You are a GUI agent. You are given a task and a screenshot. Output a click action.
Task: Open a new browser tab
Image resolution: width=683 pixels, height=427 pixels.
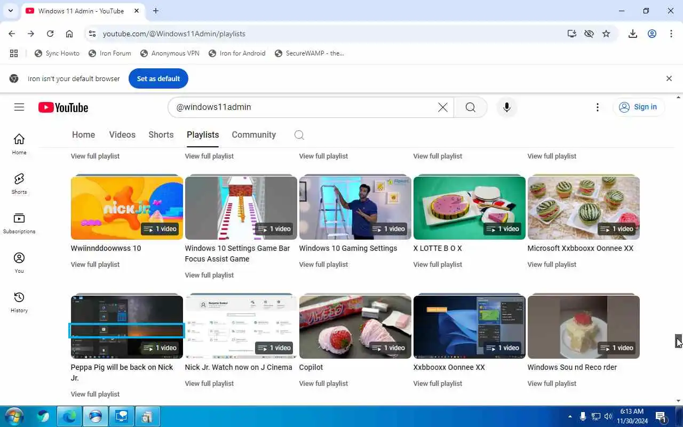[x=156, y=11]
